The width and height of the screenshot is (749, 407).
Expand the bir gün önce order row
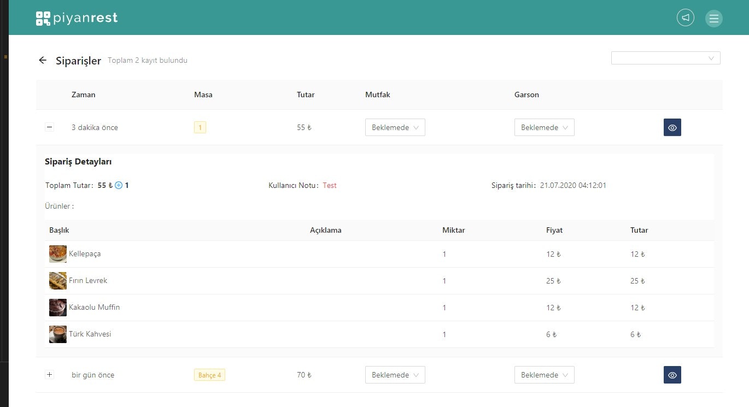[49, 375]
